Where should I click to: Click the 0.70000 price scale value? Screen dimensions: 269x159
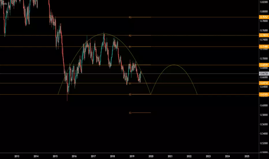[264, 58]
